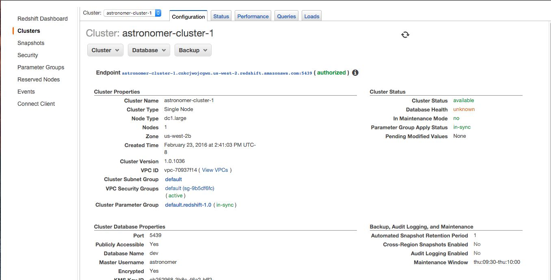Open Snapshots in the sidebar

31,43
